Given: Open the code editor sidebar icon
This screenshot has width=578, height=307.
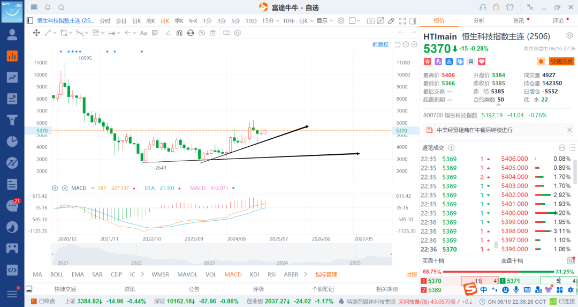Looking at the screenshot, I should (x=12, y=269).
